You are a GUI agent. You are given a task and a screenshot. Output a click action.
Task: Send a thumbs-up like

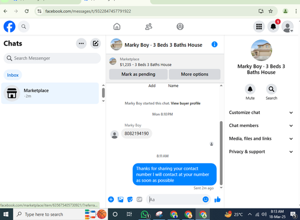click(x=217, y=199)
